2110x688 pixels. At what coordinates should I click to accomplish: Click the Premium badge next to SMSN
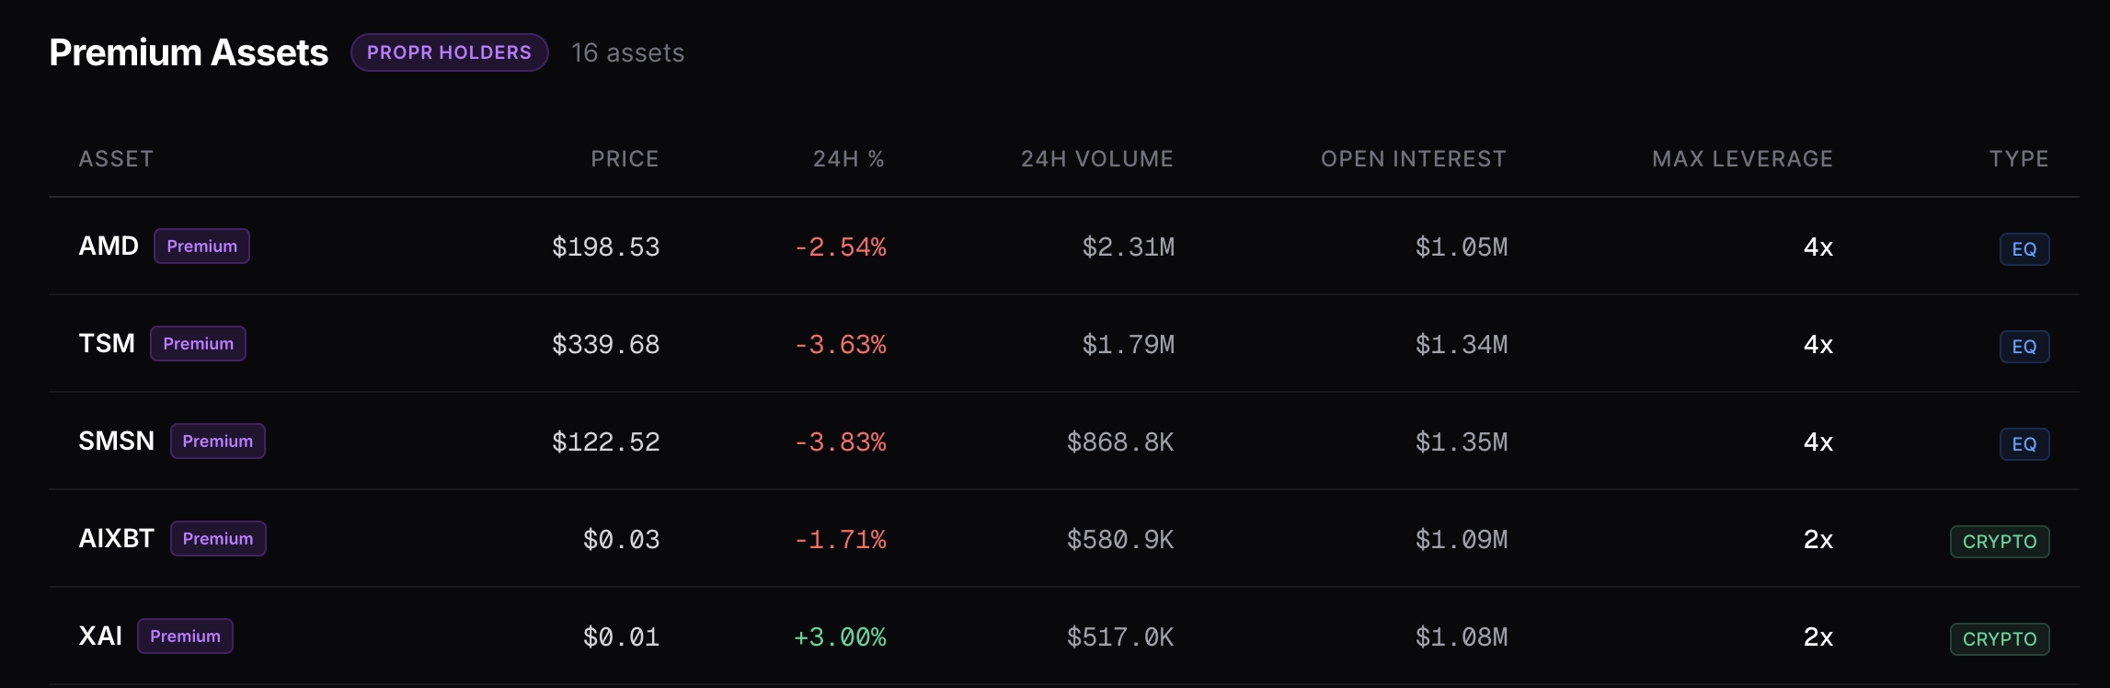pyautogui.click(x=218, y=441)
